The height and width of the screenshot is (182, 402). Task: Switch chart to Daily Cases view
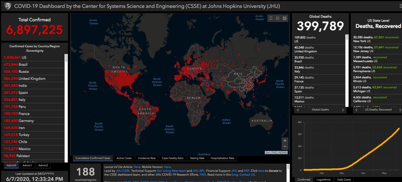tap(344, 179)
